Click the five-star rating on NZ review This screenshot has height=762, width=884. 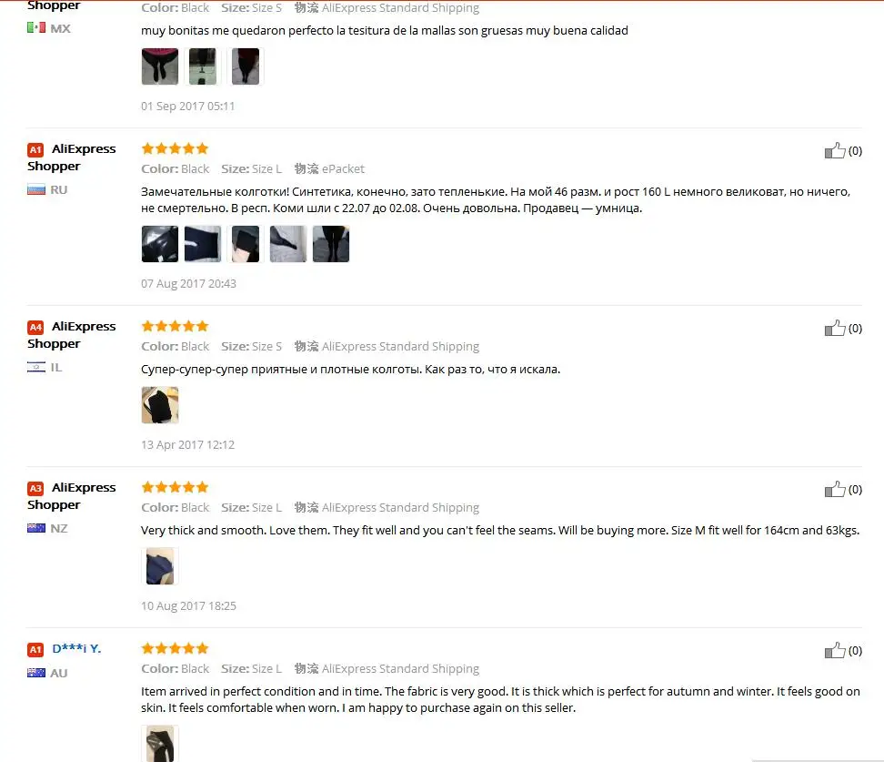tap(175, 487)
